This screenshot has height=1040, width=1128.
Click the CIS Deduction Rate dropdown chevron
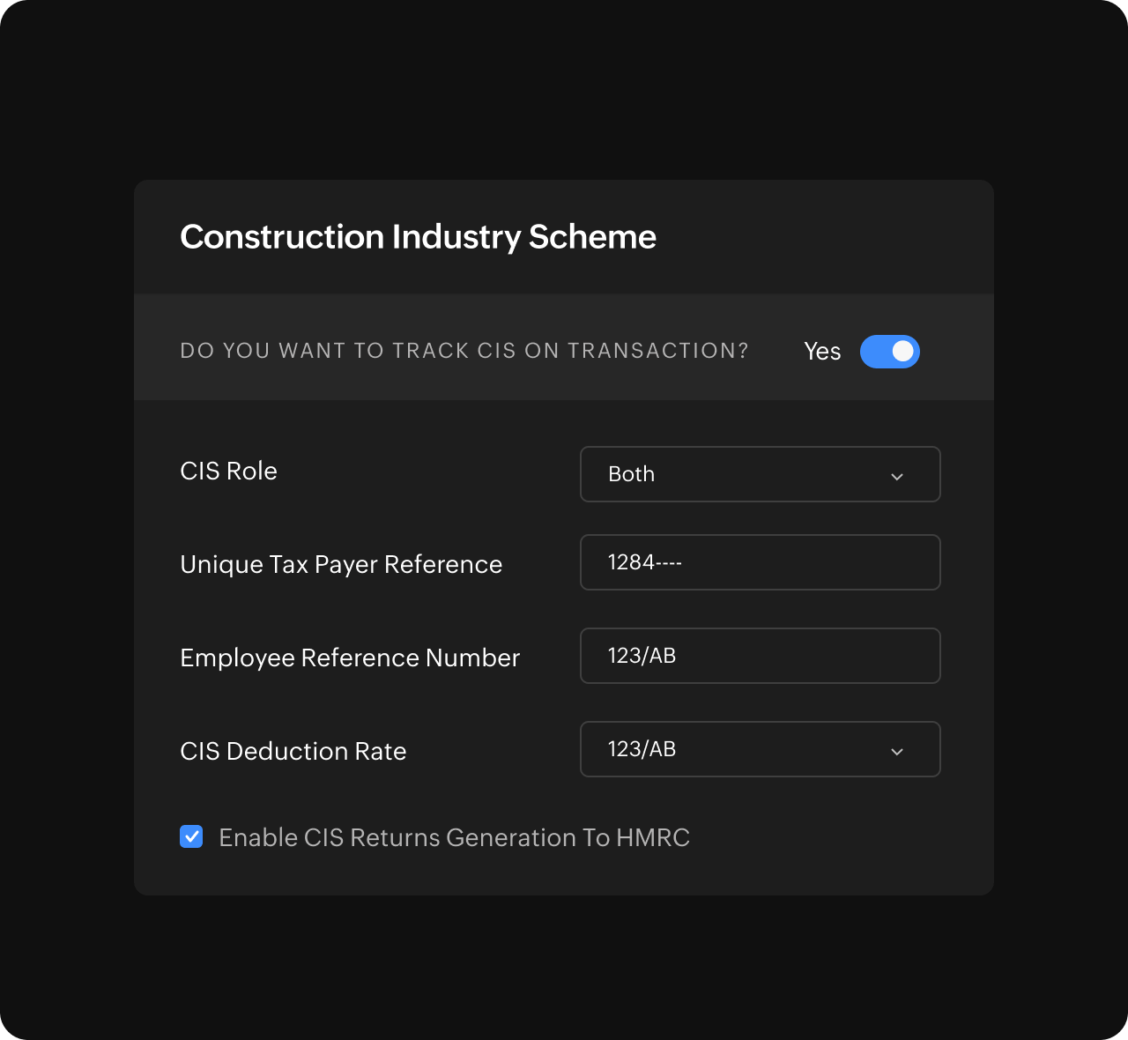coord(897,751)
